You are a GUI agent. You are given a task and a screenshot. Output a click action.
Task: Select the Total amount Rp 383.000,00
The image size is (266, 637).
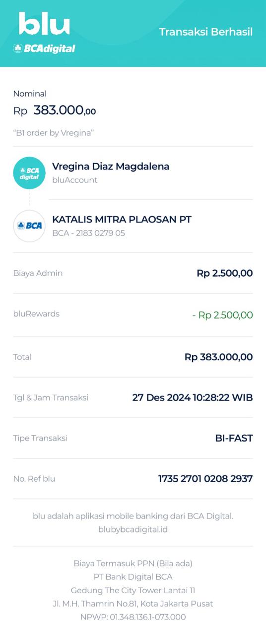[219, 357]
